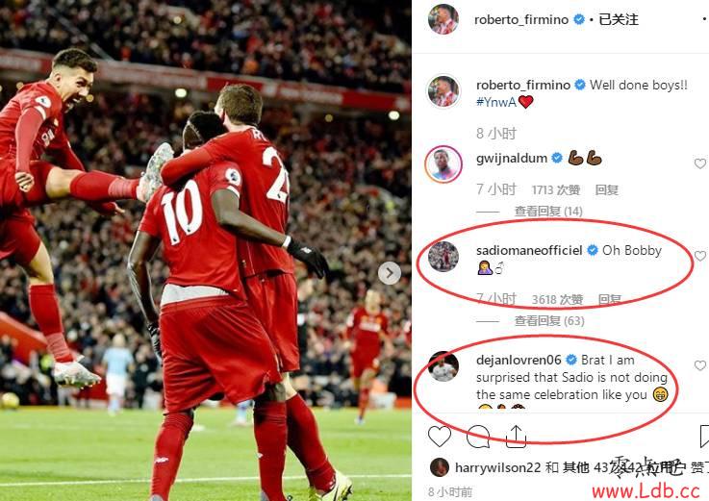This screenshot has width=709, height=501.
Task: Open the #YnwA hashtag
Action: (496, 102)
